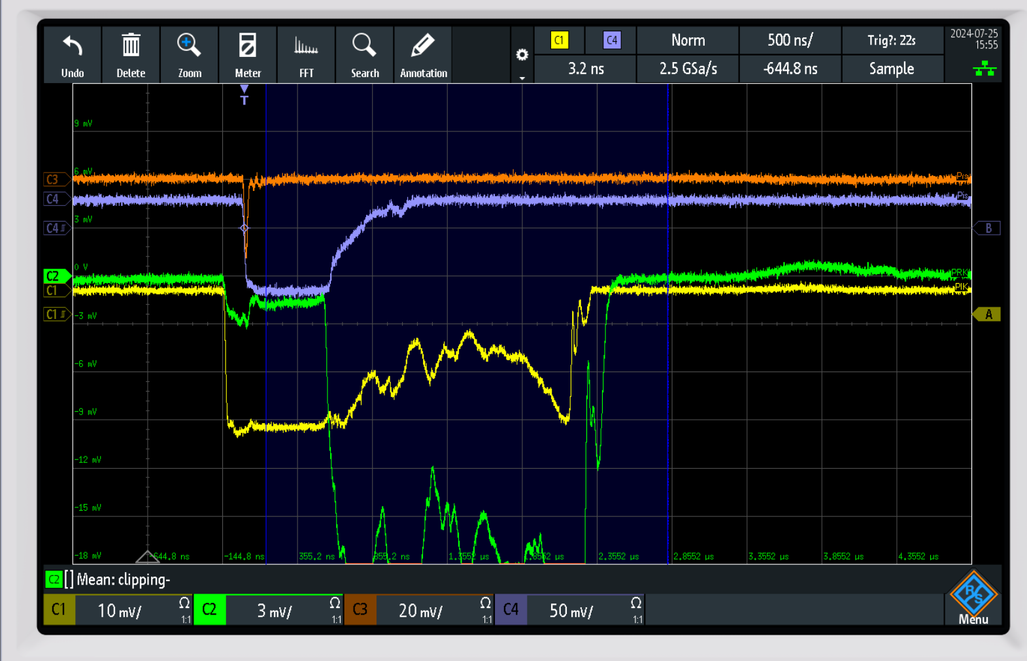
Task: Select the yellow C1 trigger source swatch
Action: tap(559, 41)
